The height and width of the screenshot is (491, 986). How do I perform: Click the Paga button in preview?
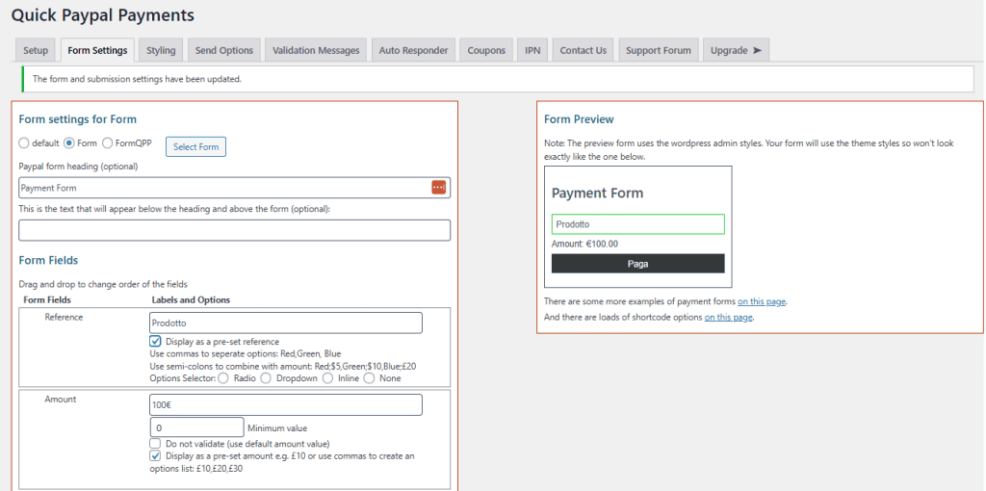coord(637,264)
